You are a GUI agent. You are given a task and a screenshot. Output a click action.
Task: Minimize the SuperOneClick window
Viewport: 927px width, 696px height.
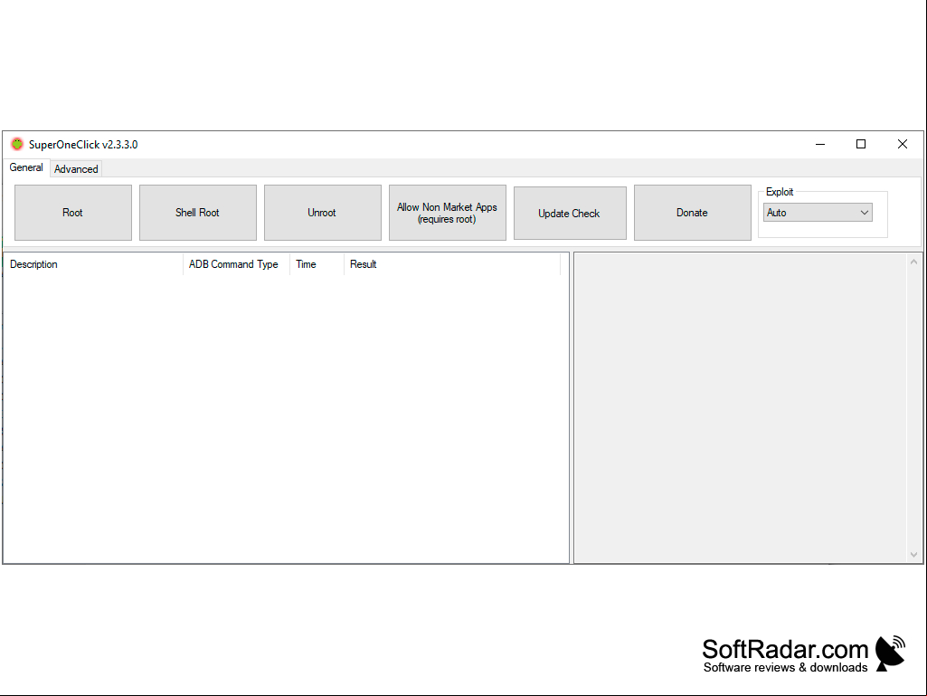[820, 145]
